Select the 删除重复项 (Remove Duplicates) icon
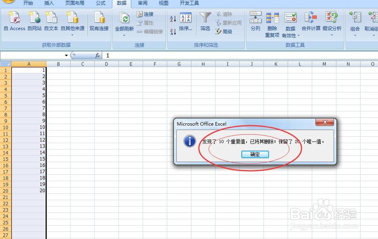 click(272, 22)
